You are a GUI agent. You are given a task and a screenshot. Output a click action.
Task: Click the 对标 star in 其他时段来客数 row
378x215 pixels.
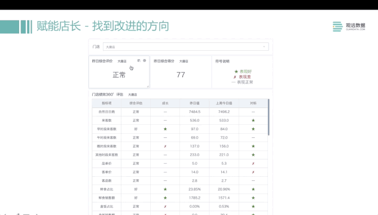pyautogui.click(x=253, y=155)
